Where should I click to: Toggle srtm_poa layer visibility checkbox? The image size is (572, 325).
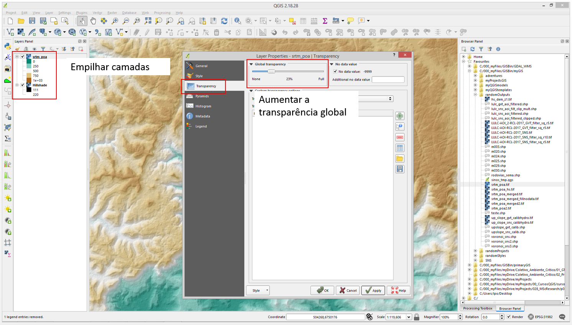[x=23, y=57]
